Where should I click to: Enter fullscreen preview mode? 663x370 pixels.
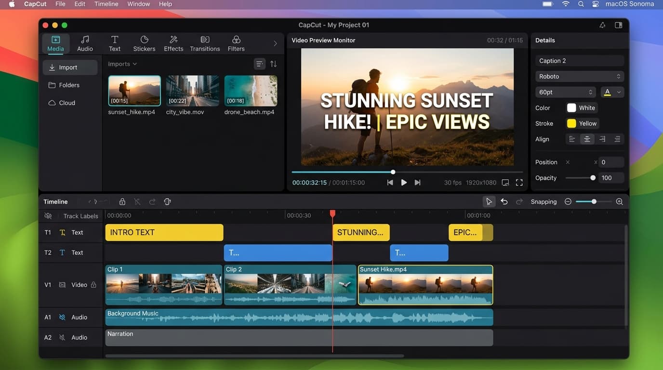pos(519,183)
